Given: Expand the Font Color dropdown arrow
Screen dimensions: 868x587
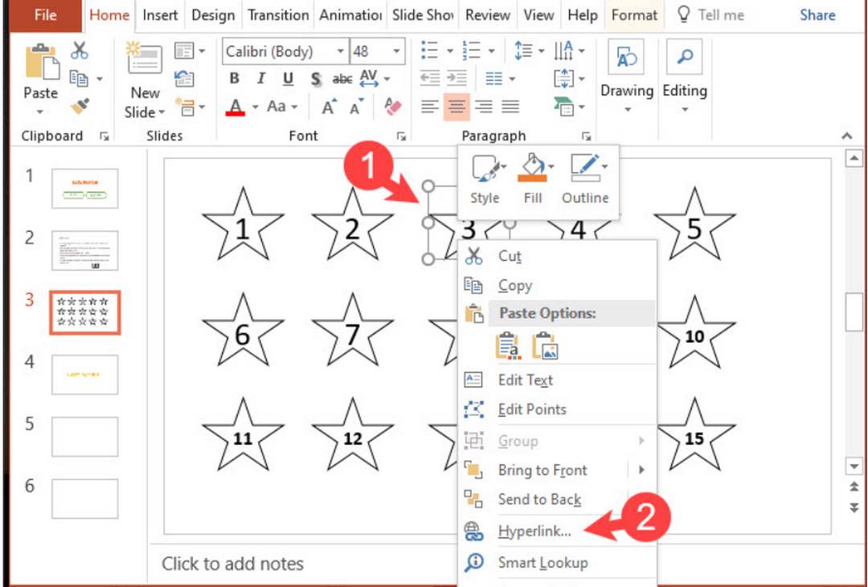Looking at the screenshot, I should tap(256, 107).
